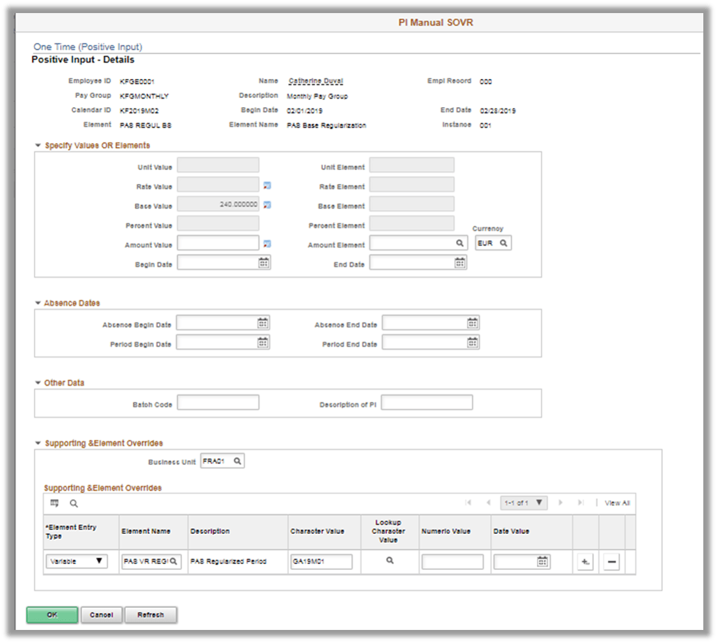Delete the grid row with the minus button
This screenshot has height=643, width=717.
click(x=611, y=561)
